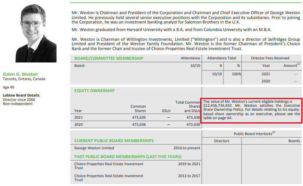Select the name 'Galen G. Weston'
Screen dimensions: 303x186
coord(20,74)
